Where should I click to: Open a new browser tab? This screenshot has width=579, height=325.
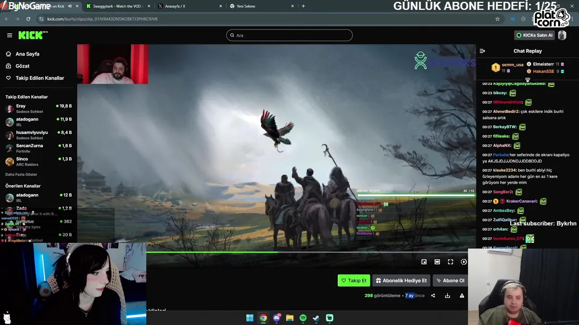point(303,6)
